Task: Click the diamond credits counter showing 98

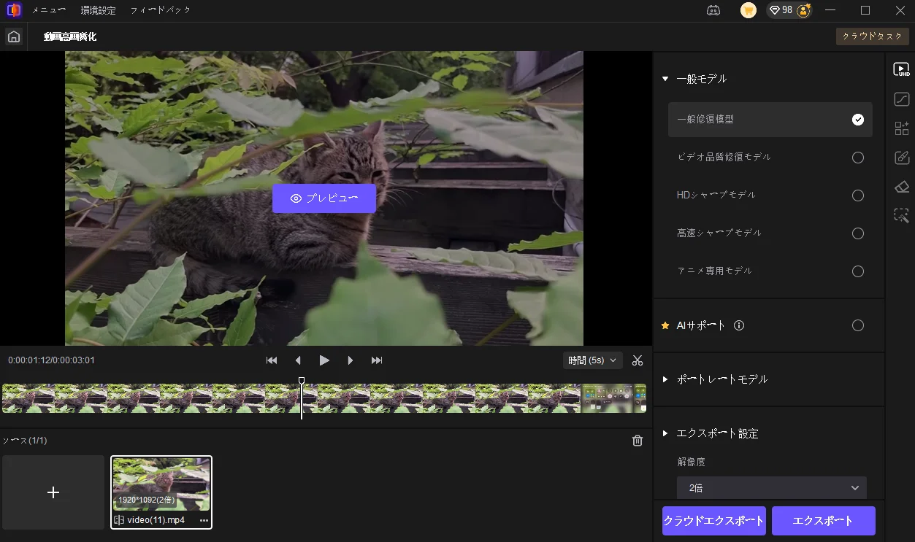Action: pyautogui.click(x=781, y=10)
